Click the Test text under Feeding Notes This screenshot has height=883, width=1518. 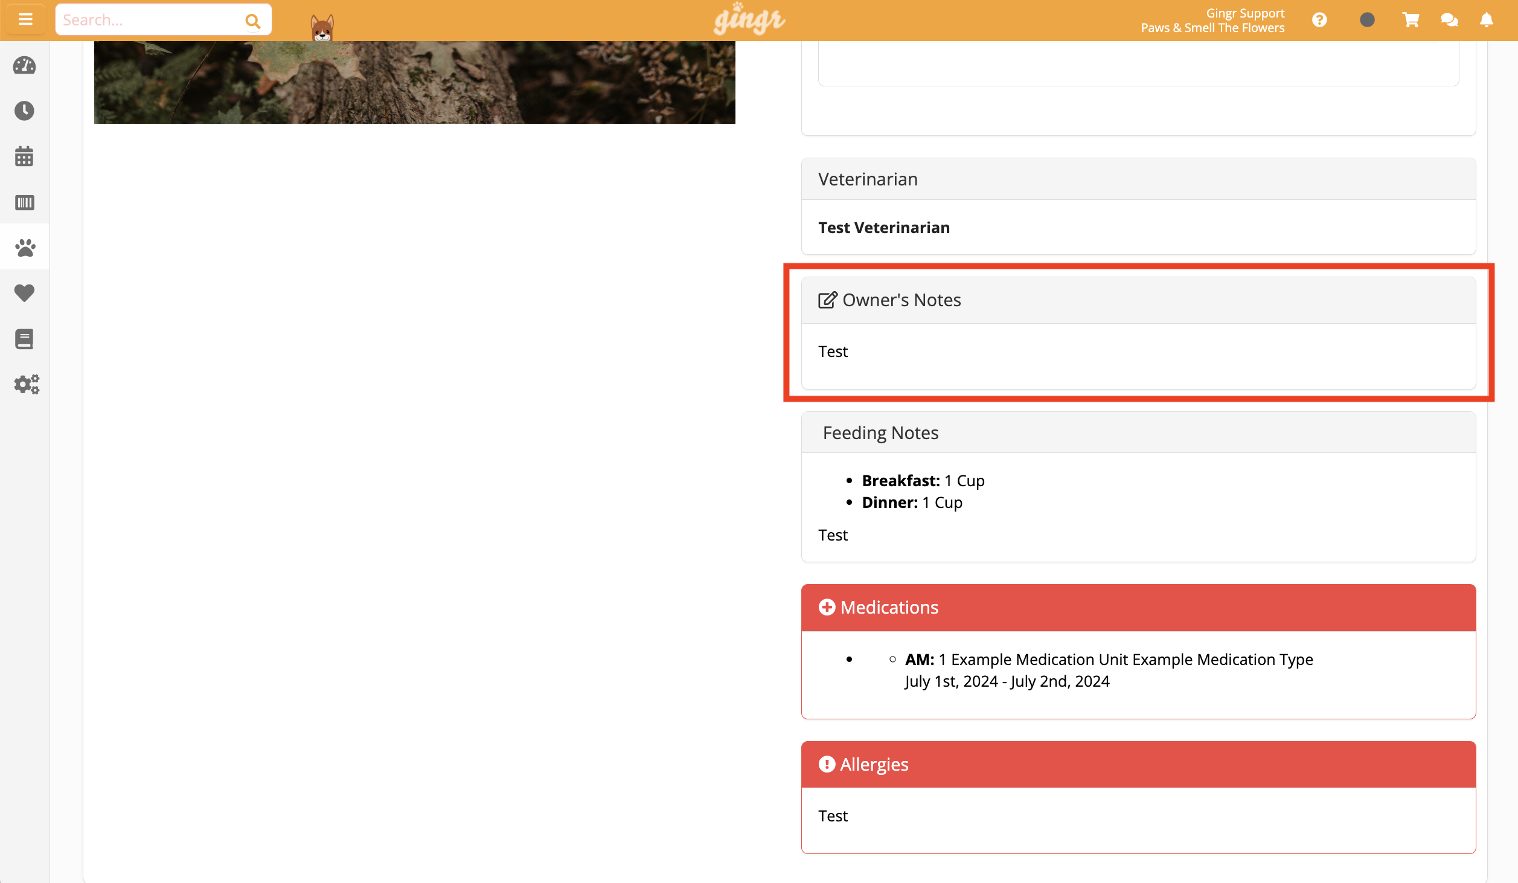click(x=833, y=535)
